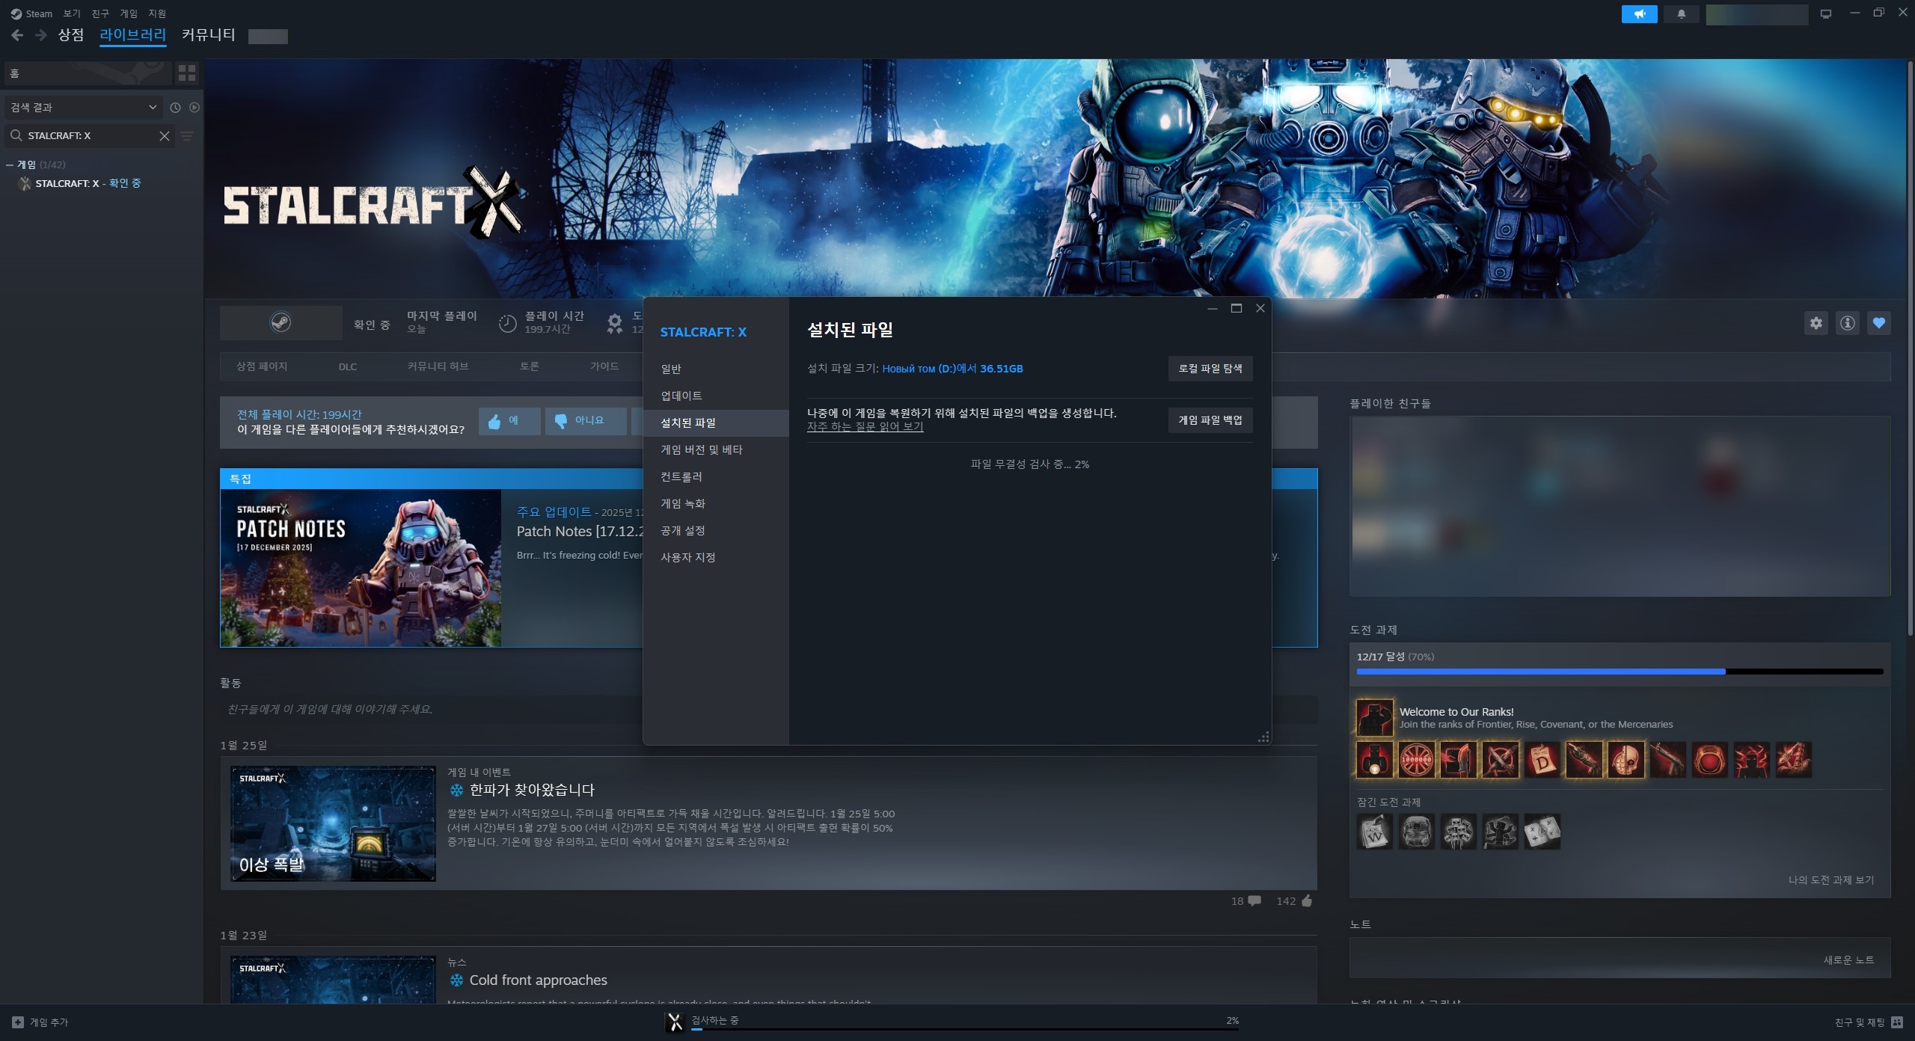Click the clock recent-sort icon
1915x1041 pixels.
pos(175,108)
